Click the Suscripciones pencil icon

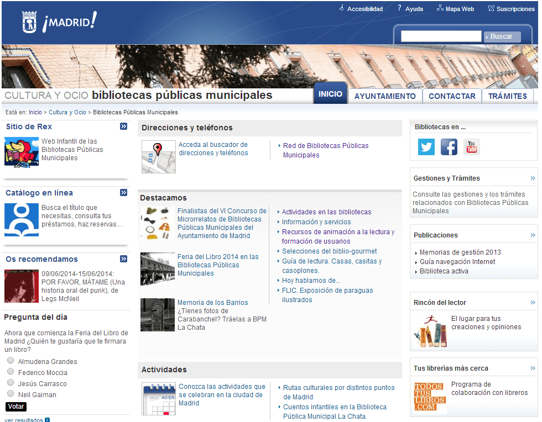point(491,8)
